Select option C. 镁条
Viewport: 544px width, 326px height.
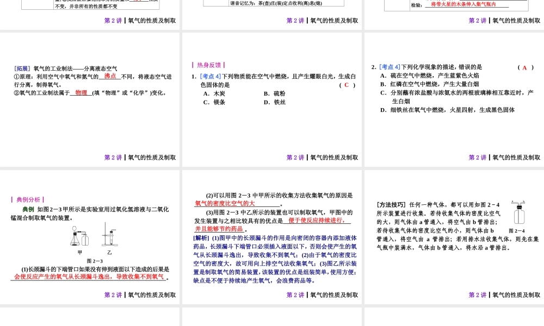pos(214,102)
